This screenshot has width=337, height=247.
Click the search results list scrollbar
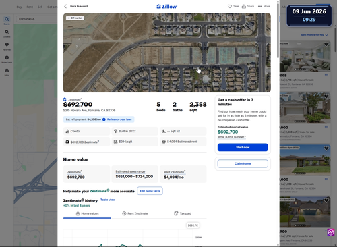336,40
